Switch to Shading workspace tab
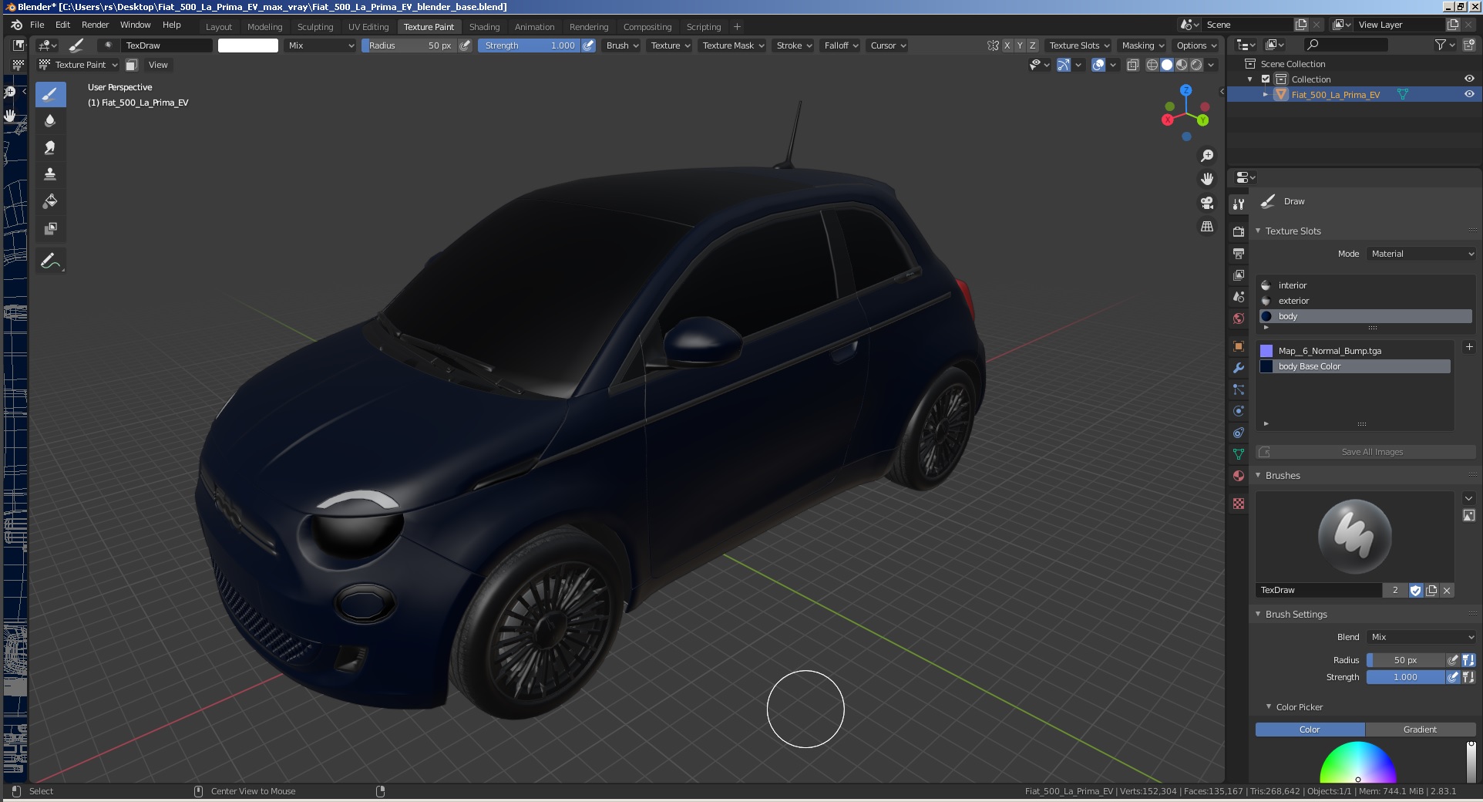The width and height of the screenshot is (1483, 802). pyautogui.click(x=484, y=27)
